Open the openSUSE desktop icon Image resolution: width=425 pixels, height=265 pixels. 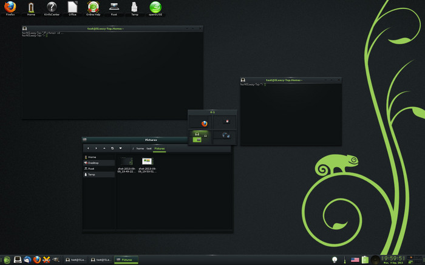click(x=155, y=7)
